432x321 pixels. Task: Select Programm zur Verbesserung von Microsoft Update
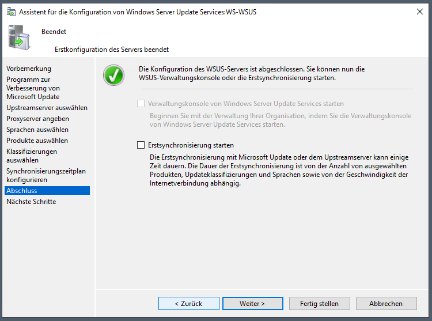[x=33, y=88]
